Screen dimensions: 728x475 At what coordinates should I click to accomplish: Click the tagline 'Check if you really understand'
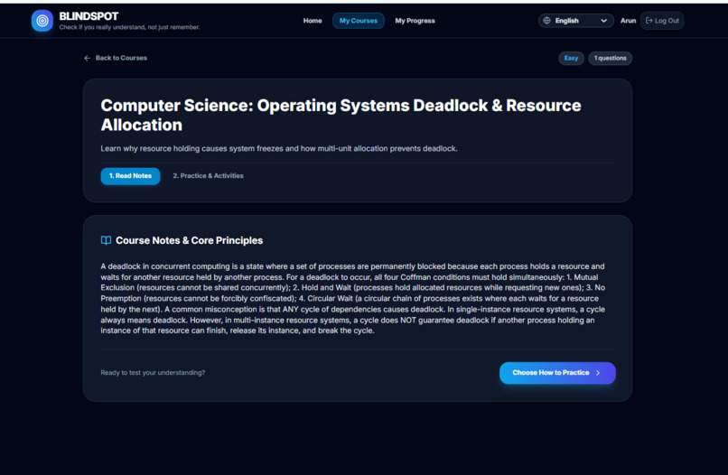129,27
